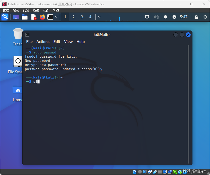This screenshot has height=175, width=210.
Task: Select the Trash desktop icon
Action: tap(18, 37)
